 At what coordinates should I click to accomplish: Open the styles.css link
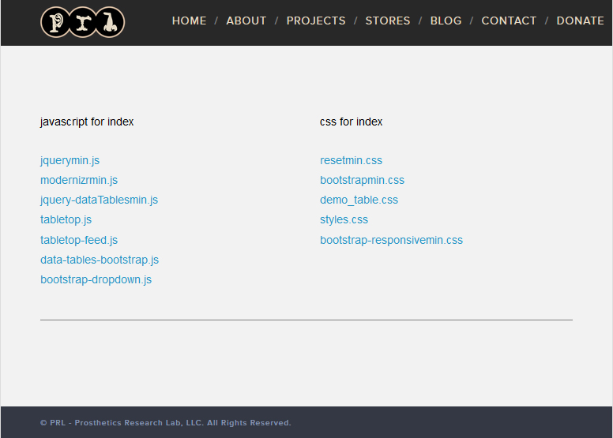coord(344,219)
